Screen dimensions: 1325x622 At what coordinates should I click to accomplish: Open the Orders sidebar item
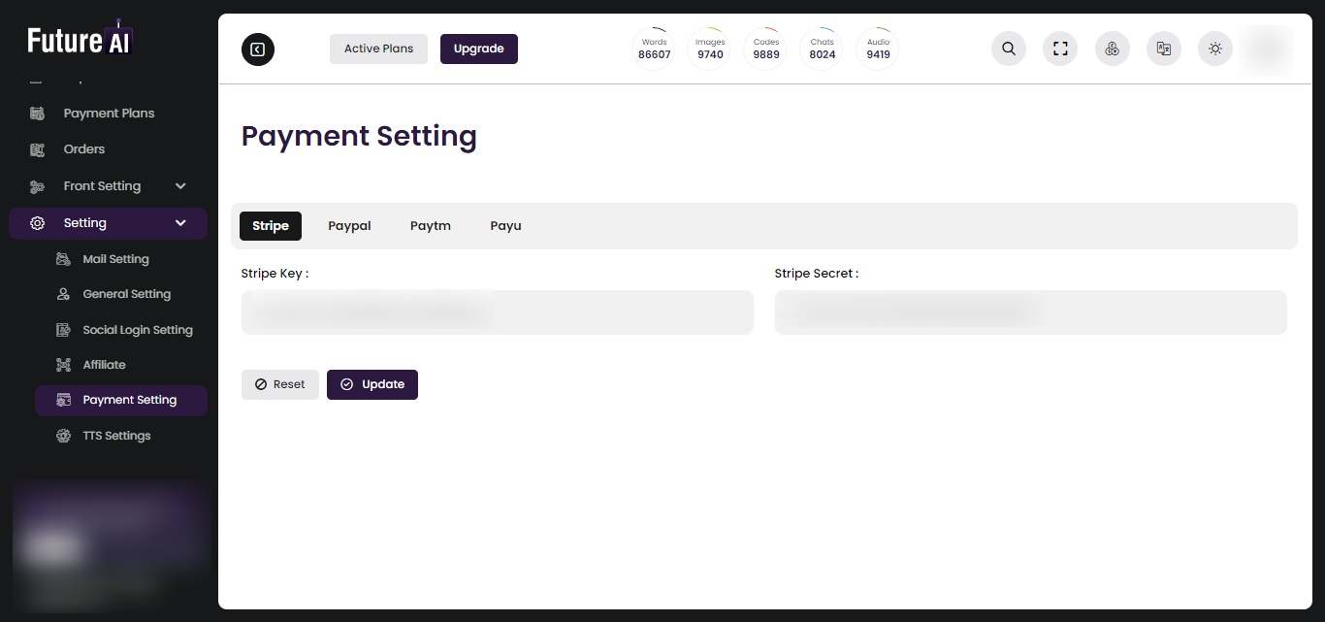(x=82, y=148)
